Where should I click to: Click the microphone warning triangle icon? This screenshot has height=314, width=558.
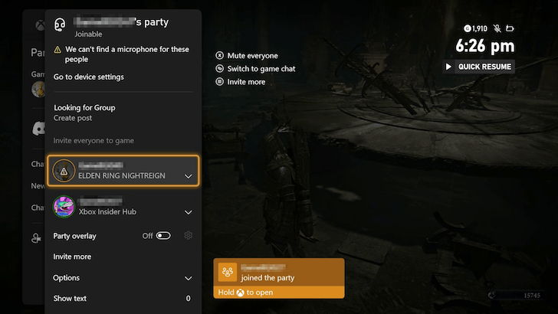tap(57, 50)
